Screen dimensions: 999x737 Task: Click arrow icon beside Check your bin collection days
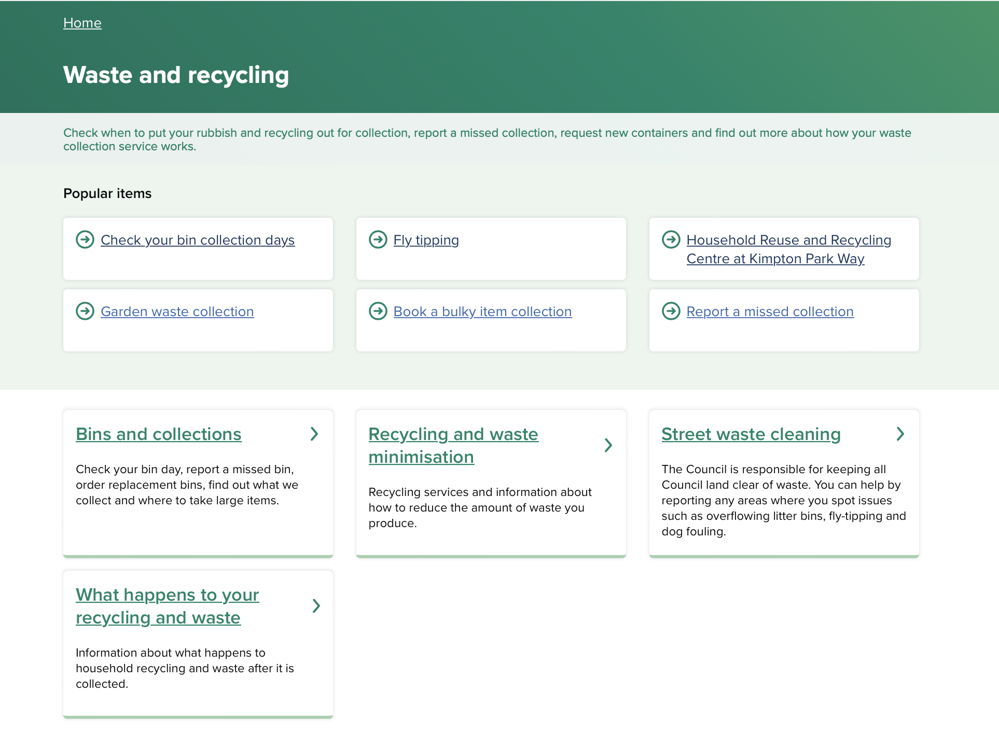click(85, 239)
